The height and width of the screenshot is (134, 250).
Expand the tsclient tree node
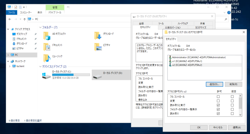[10, 66]
